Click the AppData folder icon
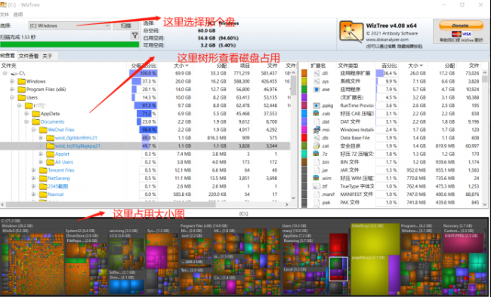 [36, 114]
